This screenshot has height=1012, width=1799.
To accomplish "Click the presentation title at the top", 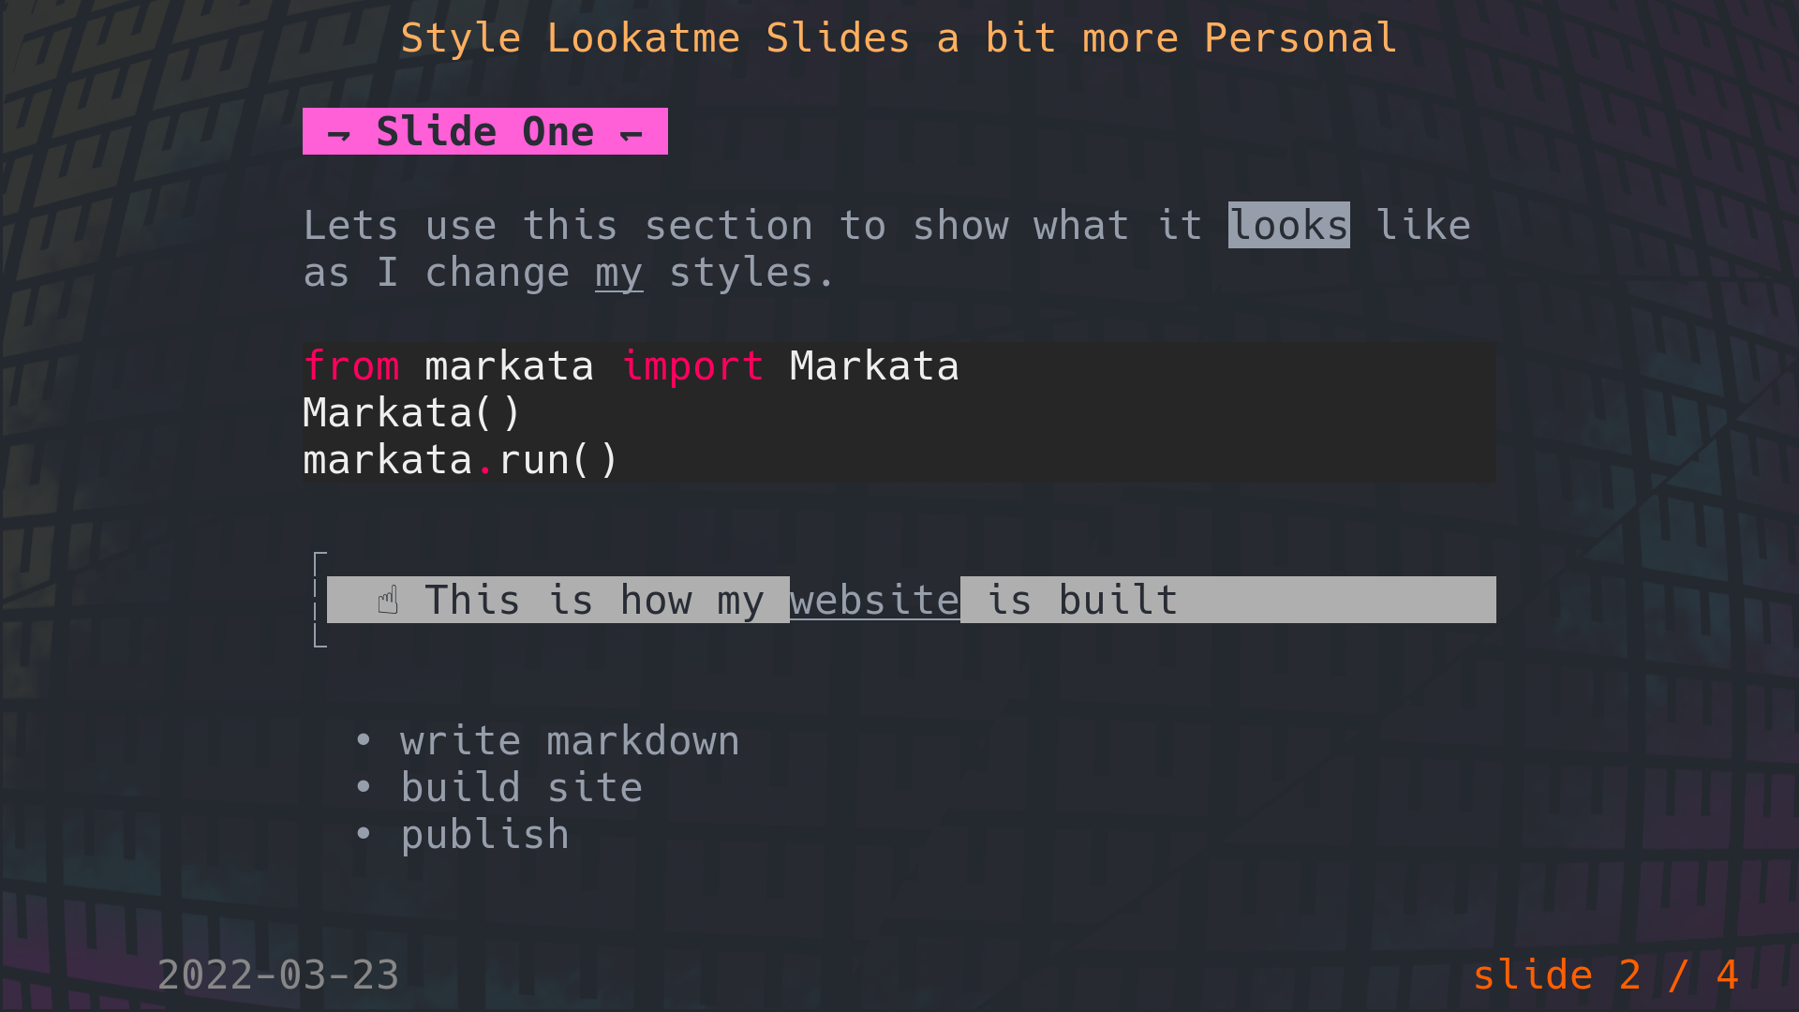I will [899, 38].
